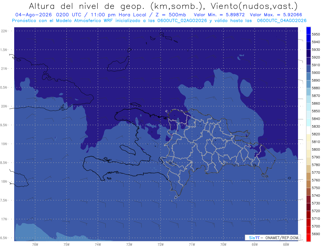Click the '5950' color scale label
The height and width of the screenshot is (248, 321).
316,34
